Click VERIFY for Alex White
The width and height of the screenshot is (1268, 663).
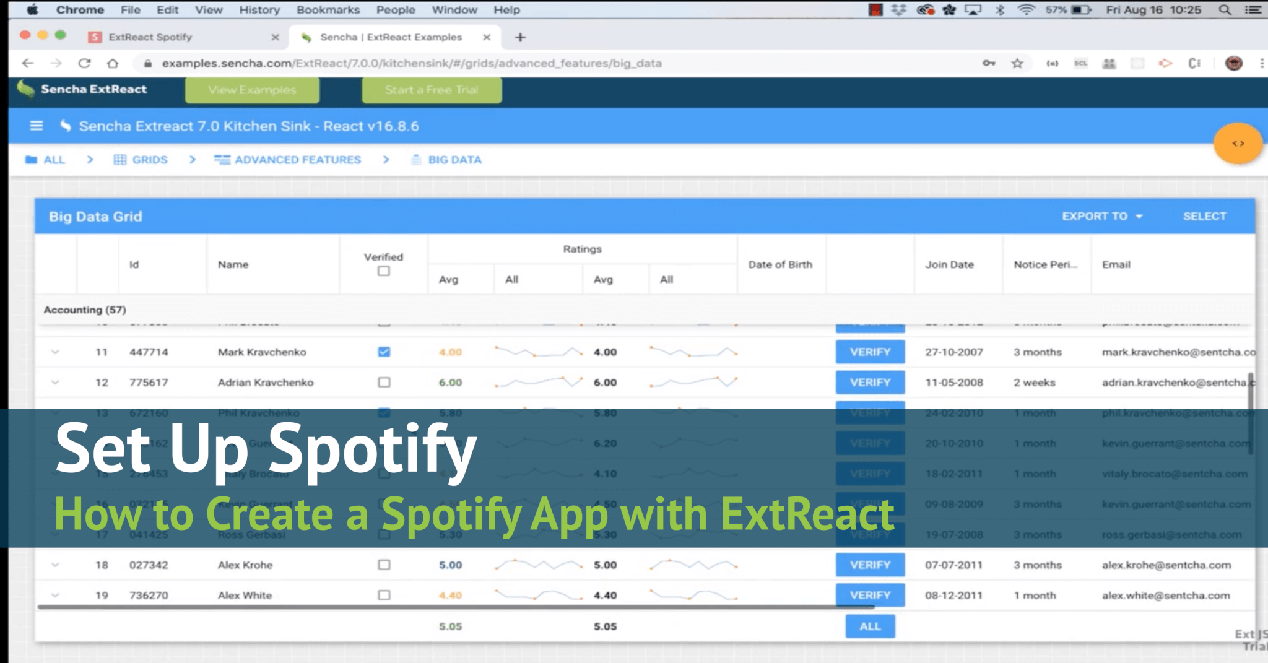(870, 595)
